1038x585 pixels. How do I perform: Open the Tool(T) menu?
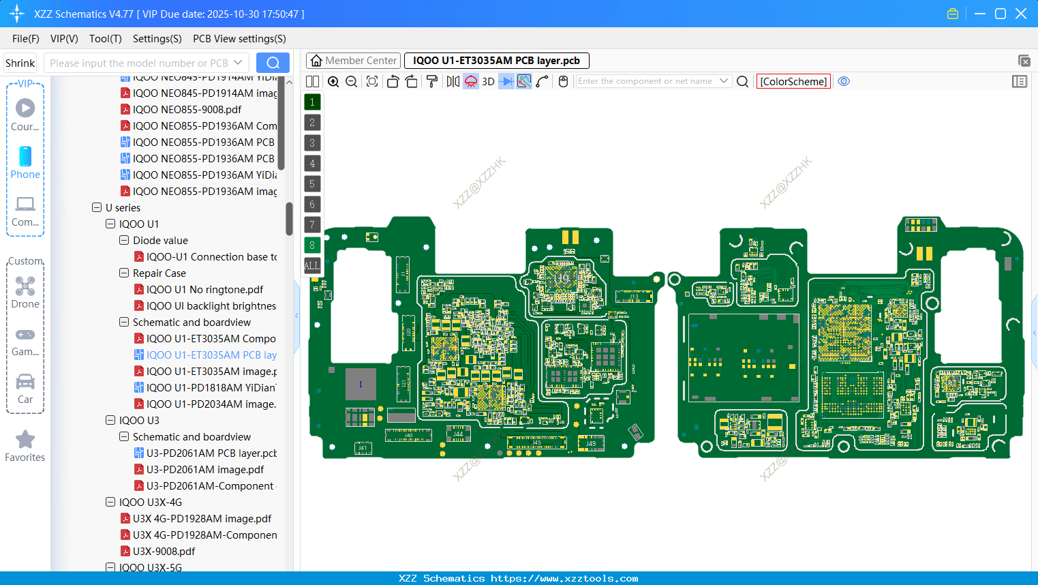click(x=105, y=39)
